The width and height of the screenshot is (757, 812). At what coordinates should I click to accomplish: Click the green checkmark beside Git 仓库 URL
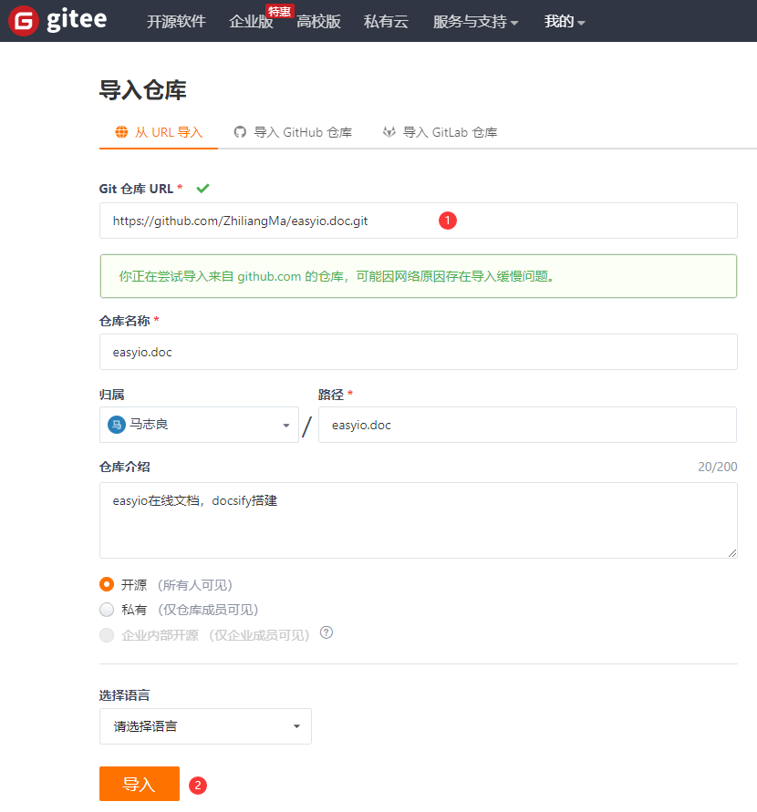(202, 188)
